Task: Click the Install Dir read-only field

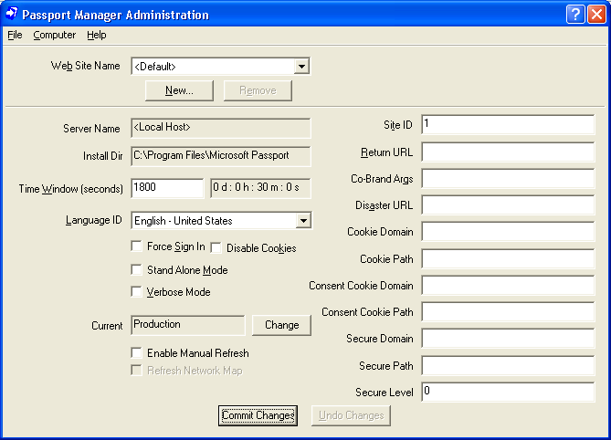Action: [221, 156]
